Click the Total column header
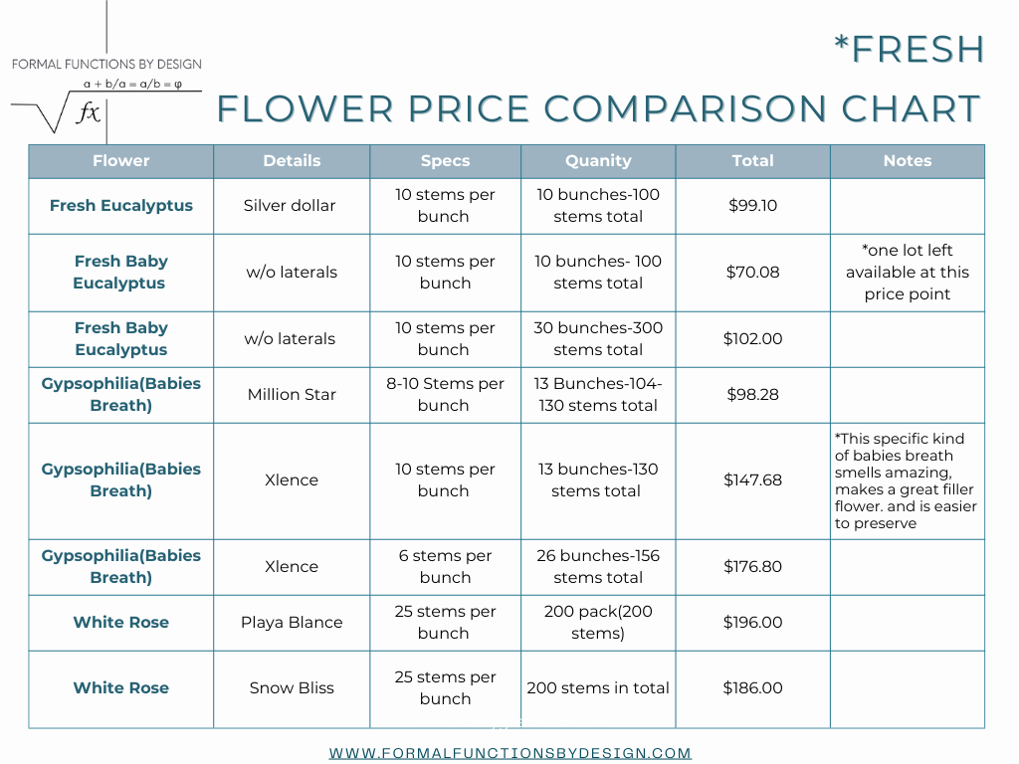 point(752,161)
